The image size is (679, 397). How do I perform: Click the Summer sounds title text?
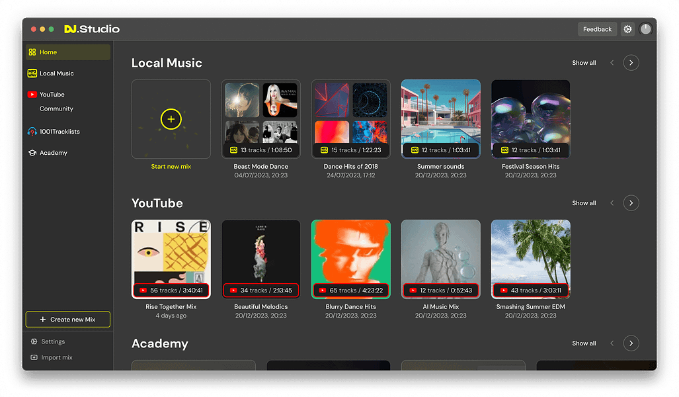coord(441,167)
